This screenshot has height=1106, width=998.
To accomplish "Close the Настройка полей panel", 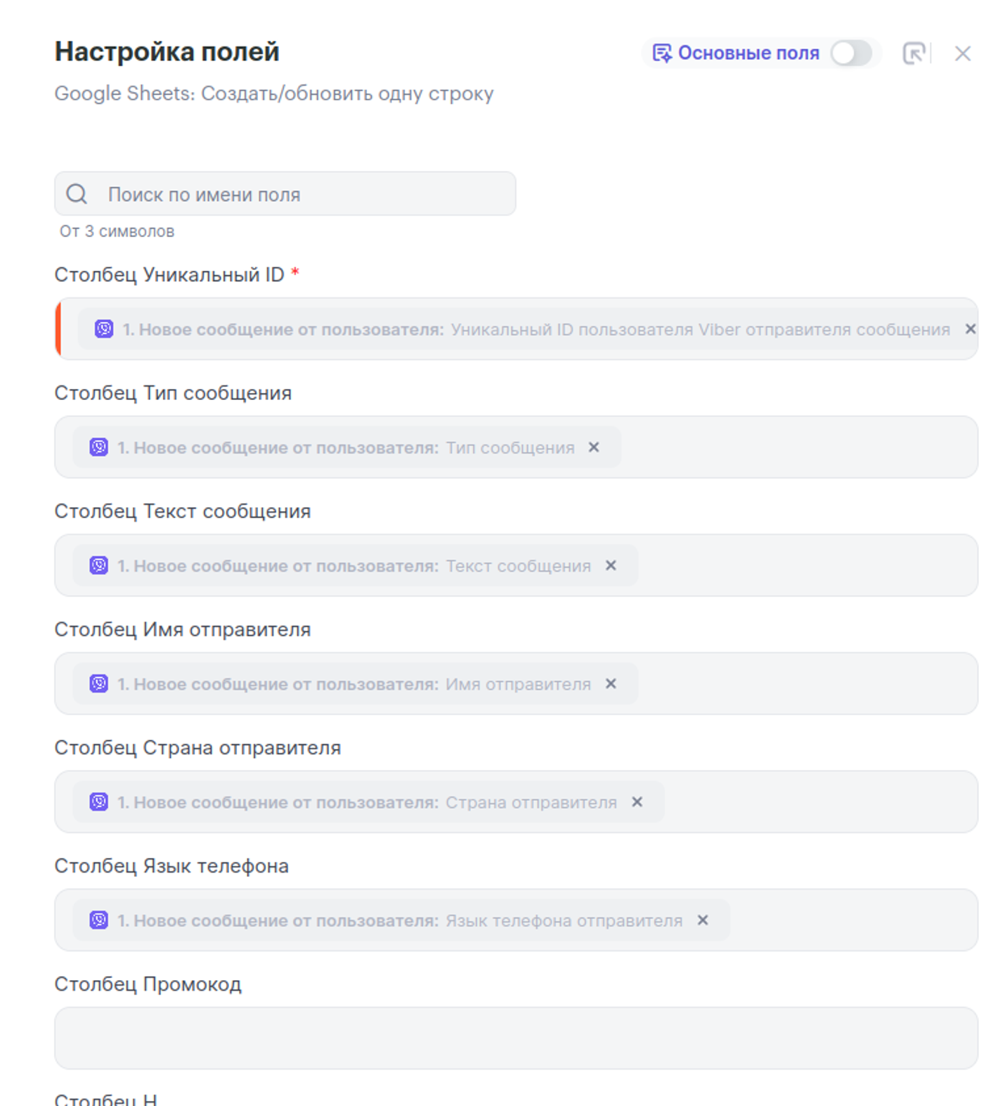I will click(962, 53).
